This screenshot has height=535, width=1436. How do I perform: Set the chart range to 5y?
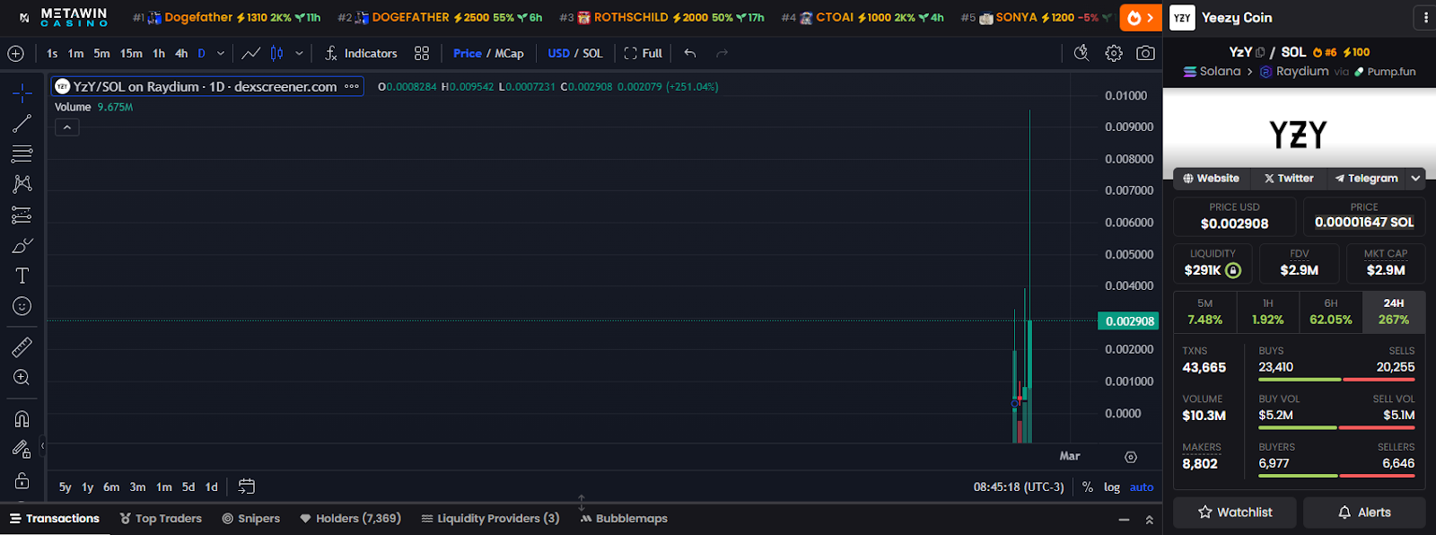(65, 487)
